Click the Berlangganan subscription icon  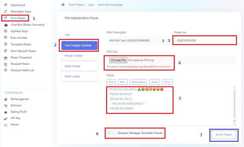(6, 99)
